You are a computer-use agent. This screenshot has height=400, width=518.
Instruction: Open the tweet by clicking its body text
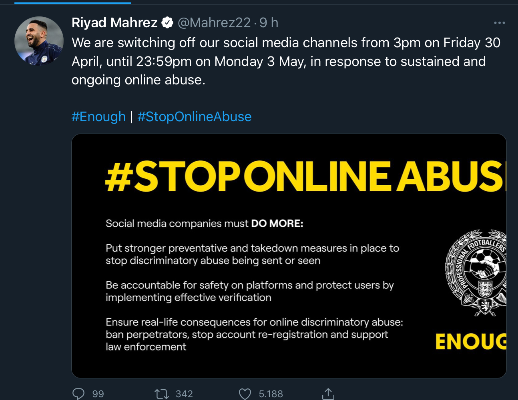point(280,61)
